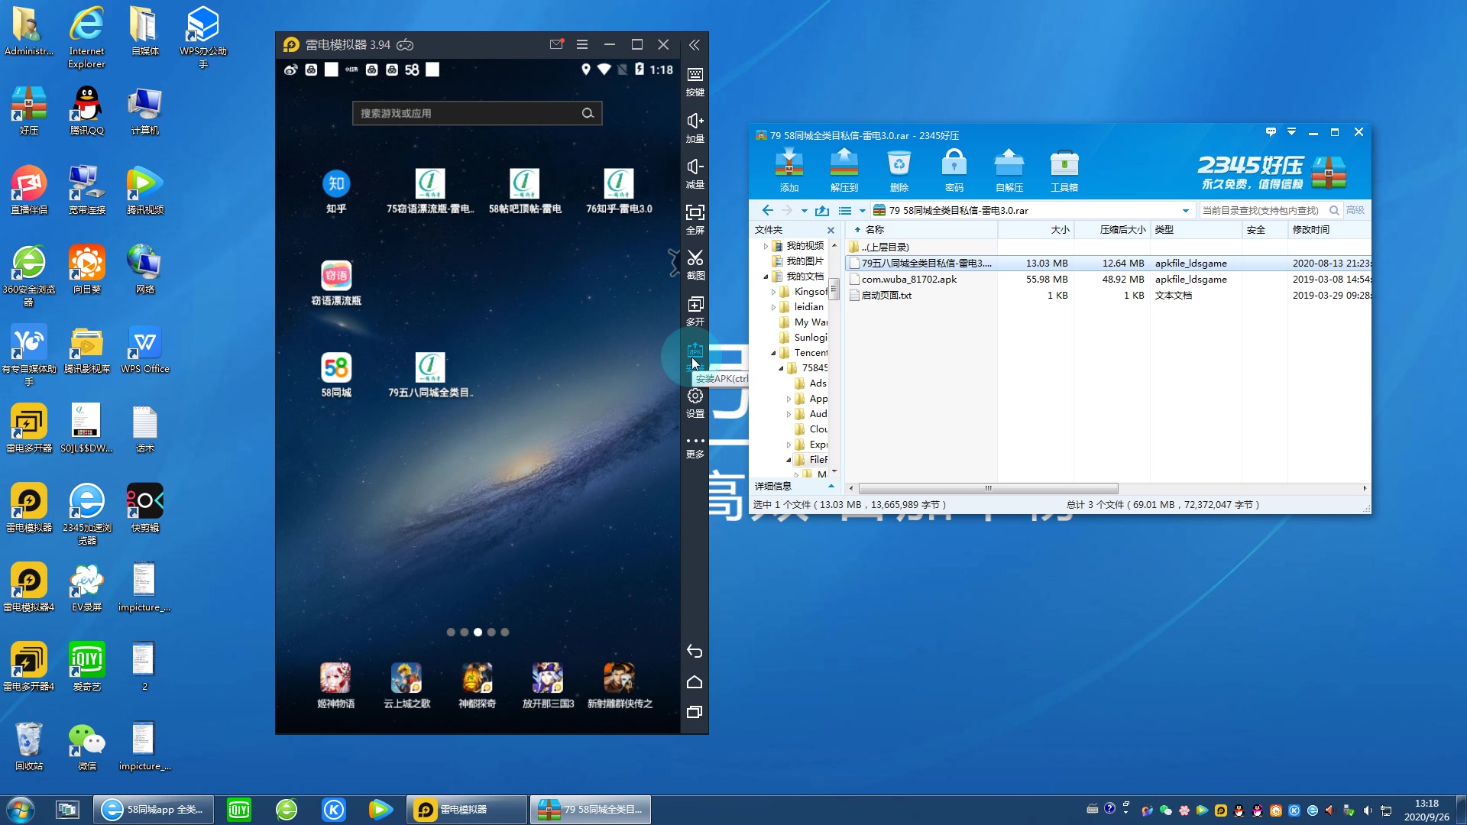Screen dimensions: 1467x825
Task: Open the view mode dropdown arrow
Action: pos(862,211)
